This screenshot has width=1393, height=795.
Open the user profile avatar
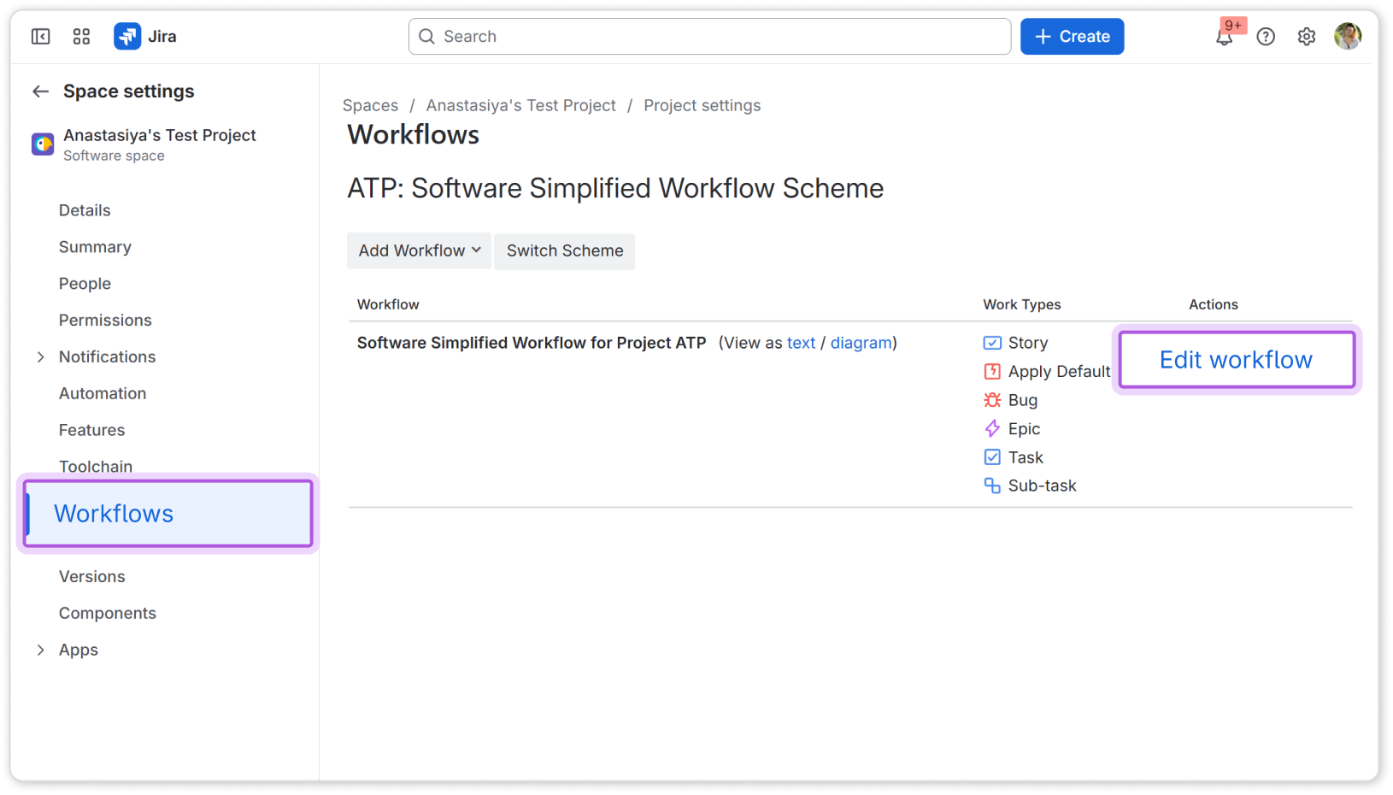(x=1348, y=37)
